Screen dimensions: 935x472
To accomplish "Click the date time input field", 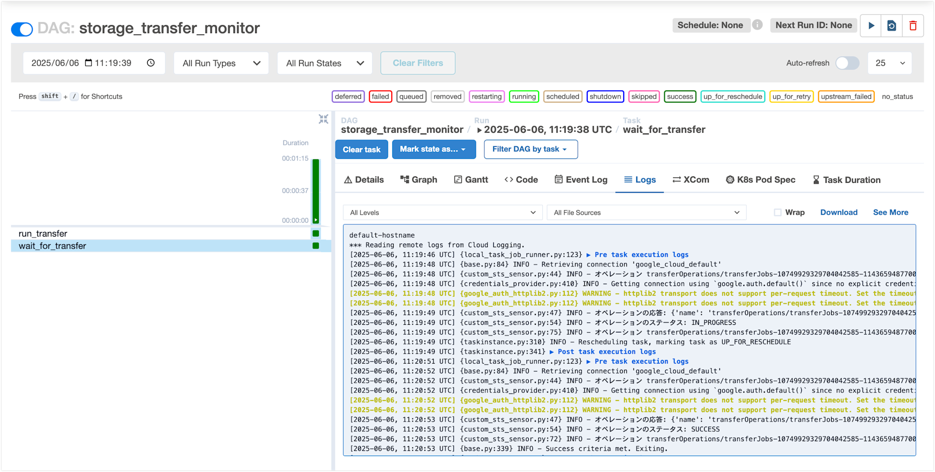I will (94, 63).
